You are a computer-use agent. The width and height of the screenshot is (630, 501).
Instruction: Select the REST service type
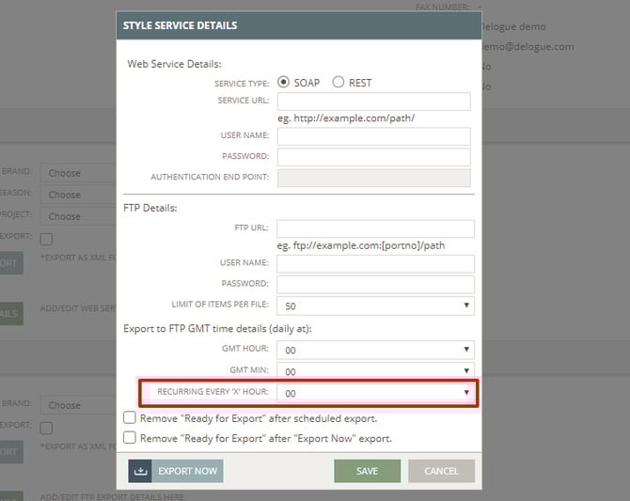[339, 83]
